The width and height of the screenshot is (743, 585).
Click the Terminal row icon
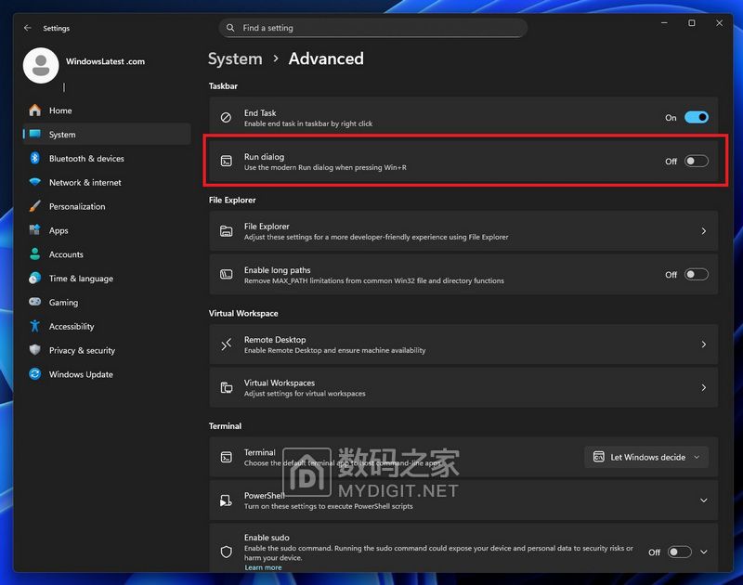226,457
